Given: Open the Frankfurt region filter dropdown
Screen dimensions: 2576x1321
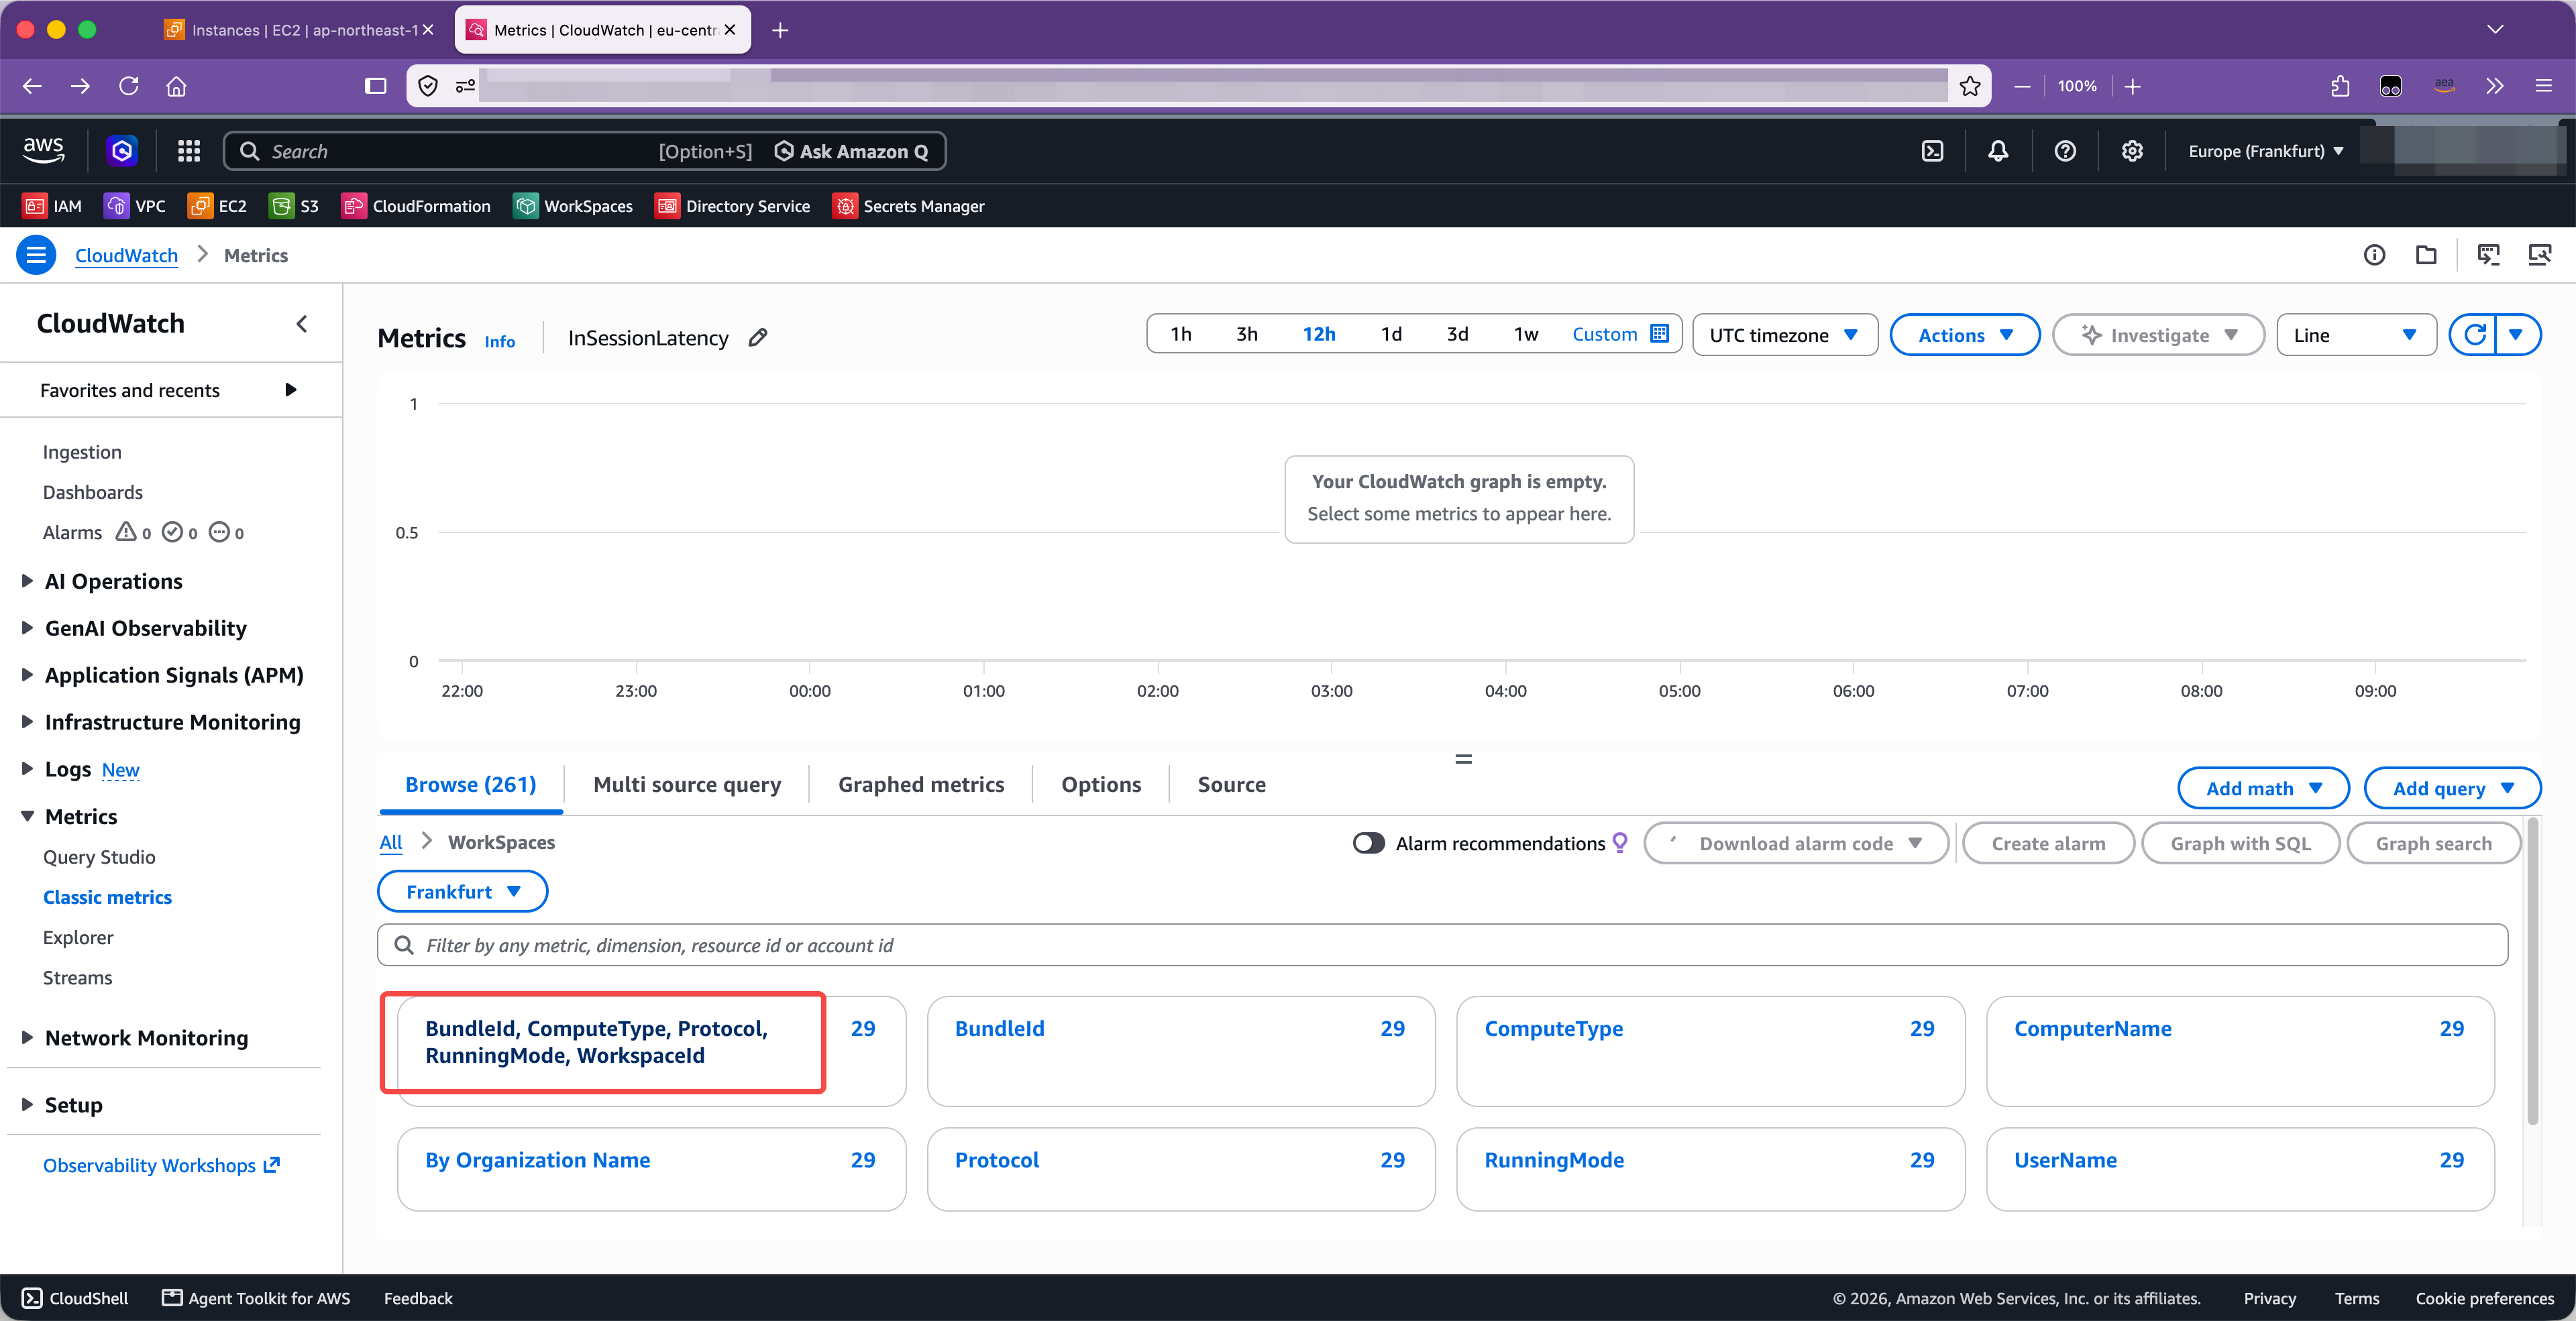Looking at the screenshot, I should [462, 891].
